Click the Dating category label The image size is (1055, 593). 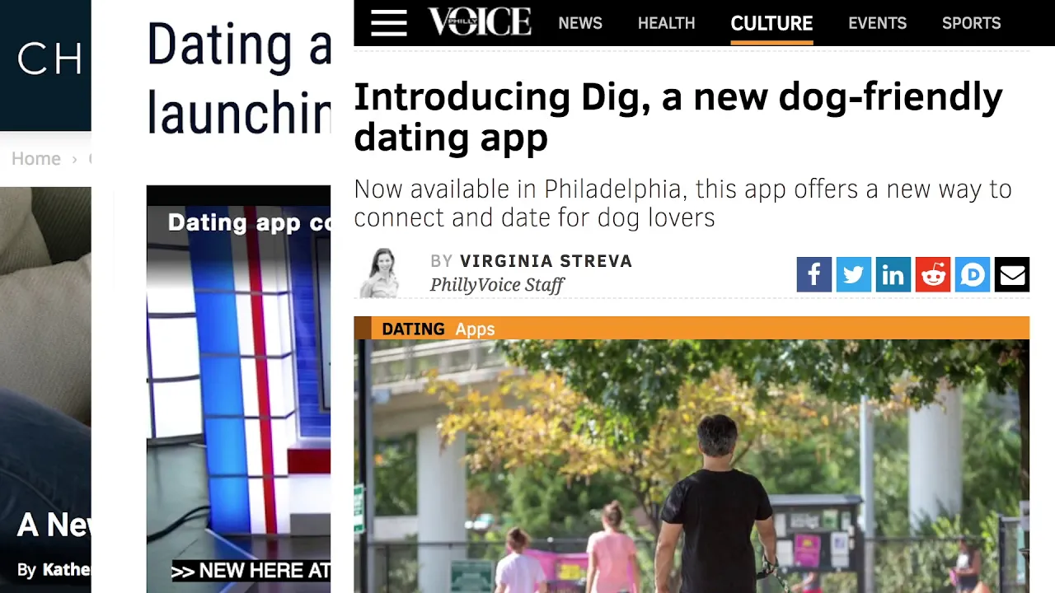pyautogui.click(x=413, y=329)
